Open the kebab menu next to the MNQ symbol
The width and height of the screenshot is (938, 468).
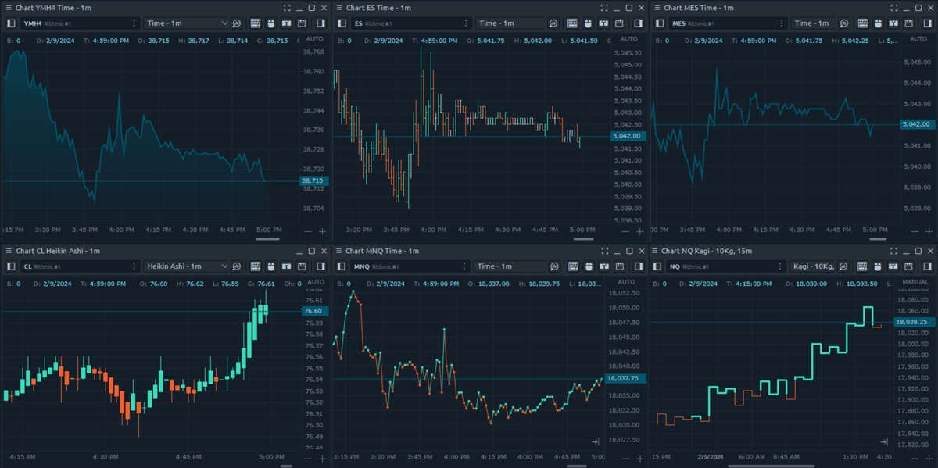(466, 266)
